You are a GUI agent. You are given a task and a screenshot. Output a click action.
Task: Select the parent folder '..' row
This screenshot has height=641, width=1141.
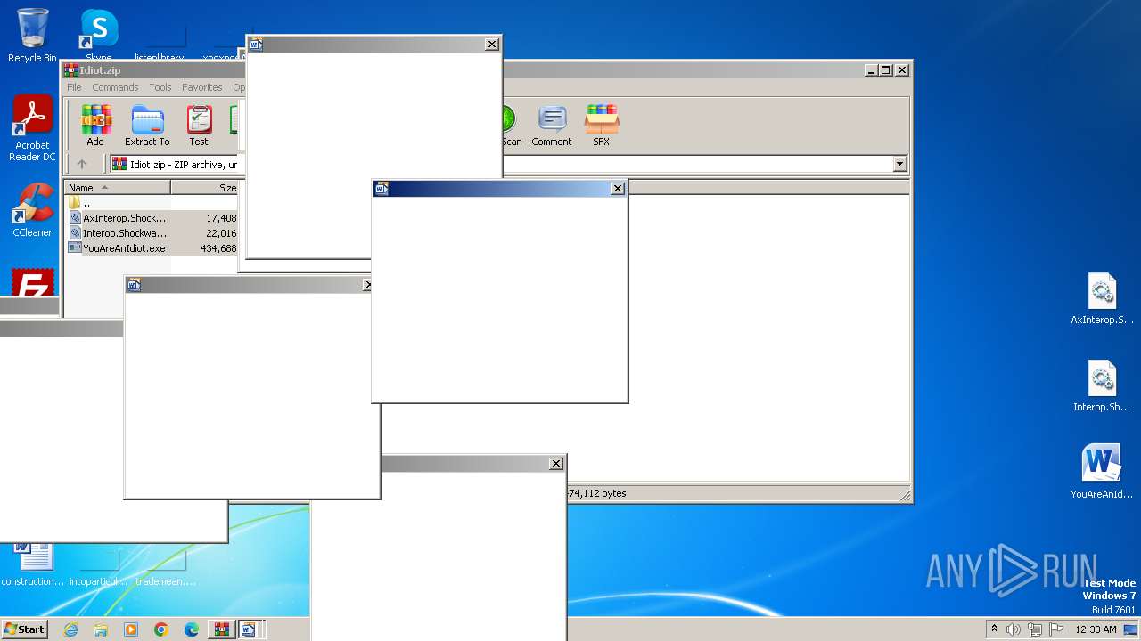click(x=152, y=203)
